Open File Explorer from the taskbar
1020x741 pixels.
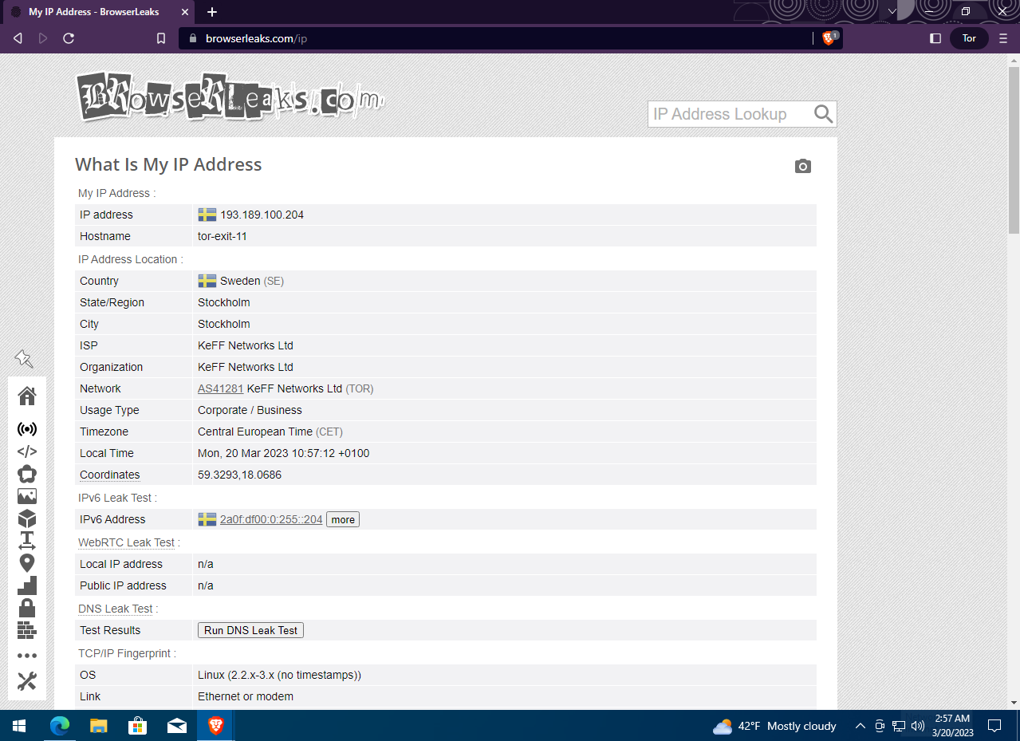(99, 726)
